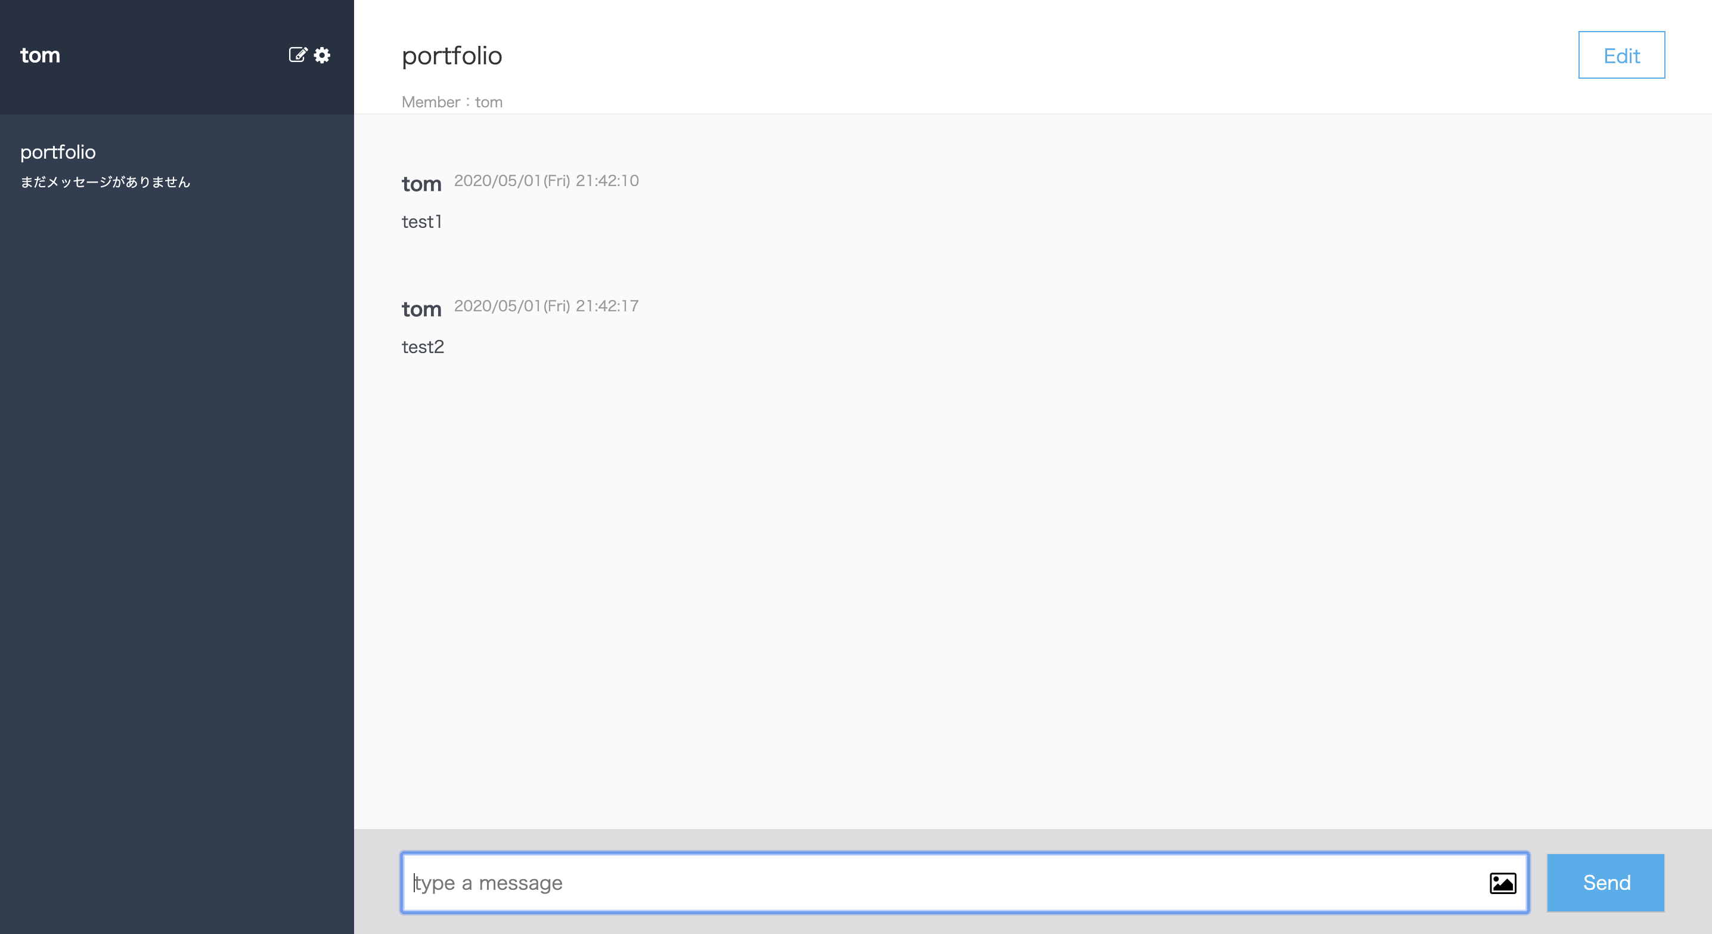1712x934 pixels.
Task: Select the portfolio channel in sidebar
Action: pos(58,151)
